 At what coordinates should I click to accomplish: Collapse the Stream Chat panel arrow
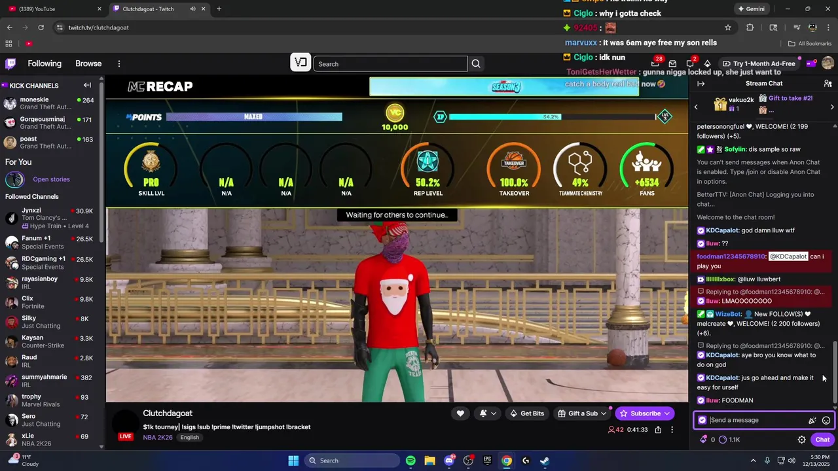701,84
